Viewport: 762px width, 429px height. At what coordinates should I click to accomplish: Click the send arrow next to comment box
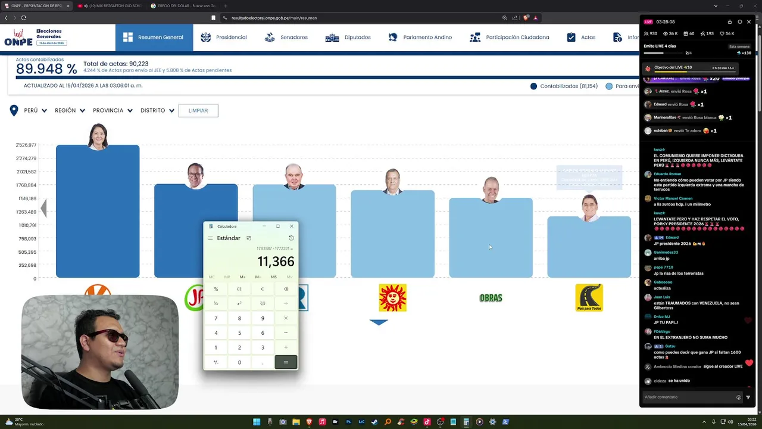tap(748, 397)
